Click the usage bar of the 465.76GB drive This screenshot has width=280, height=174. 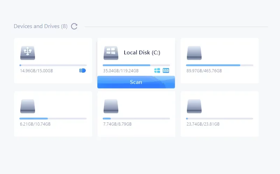220,65
